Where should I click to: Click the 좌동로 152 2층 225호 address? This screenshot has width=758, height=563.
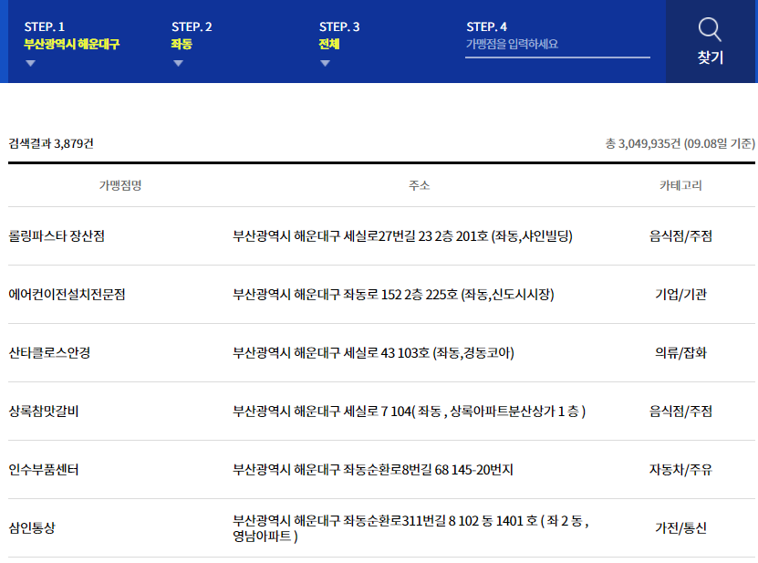click(x=393, y=294)
